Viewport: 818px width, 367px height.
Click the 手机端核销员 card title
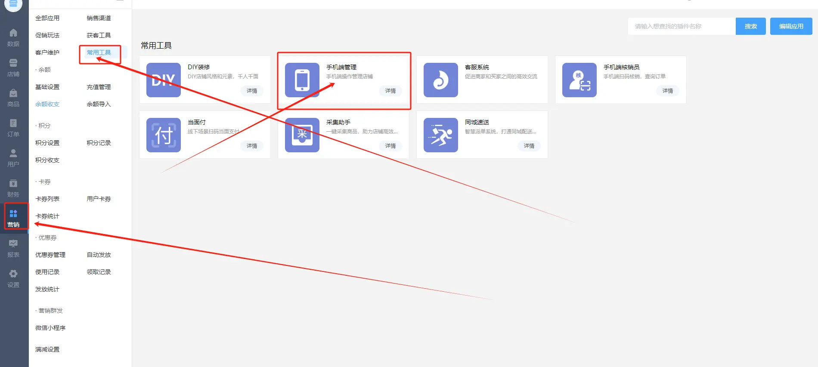pyautogui.click(x=621, y=67)
